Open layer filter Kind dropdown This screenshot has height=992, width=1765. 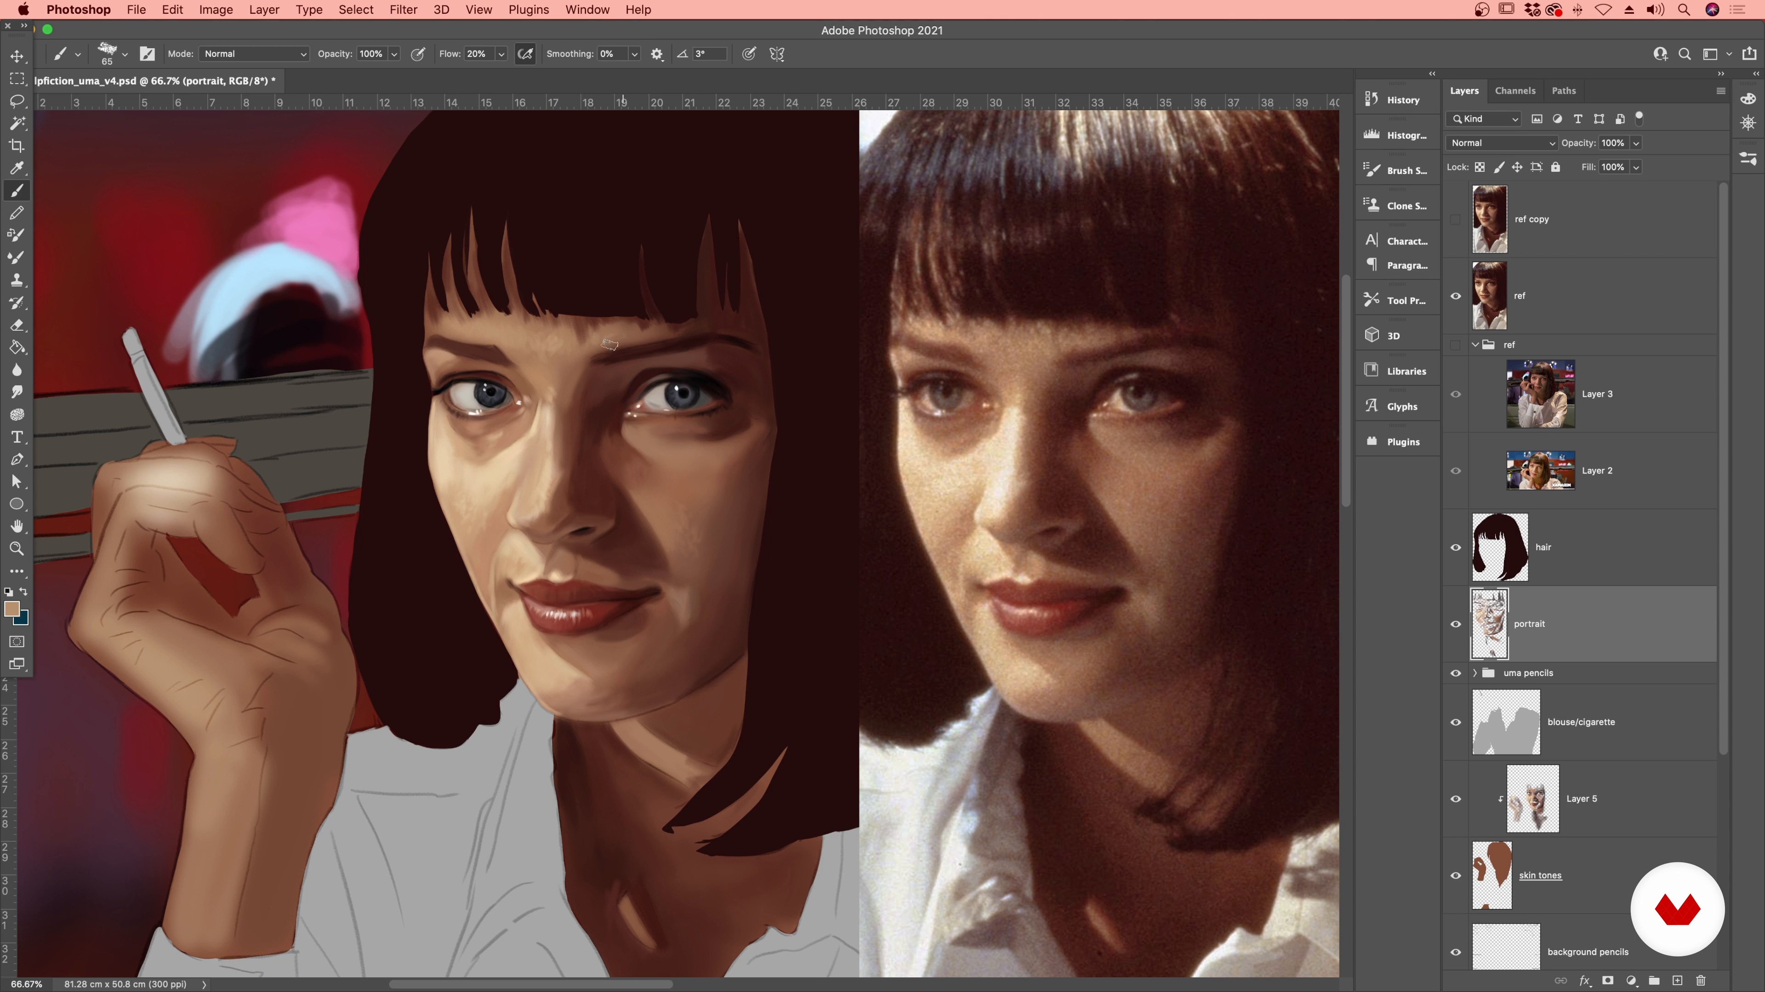point(1483,119)
